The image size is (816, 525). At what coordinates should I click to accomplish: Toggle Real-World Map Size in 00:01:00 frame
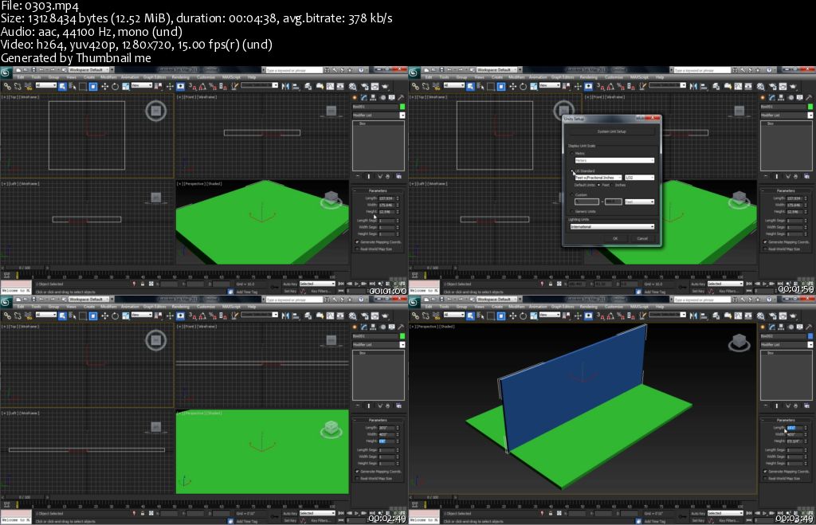(x=357, y=249)
